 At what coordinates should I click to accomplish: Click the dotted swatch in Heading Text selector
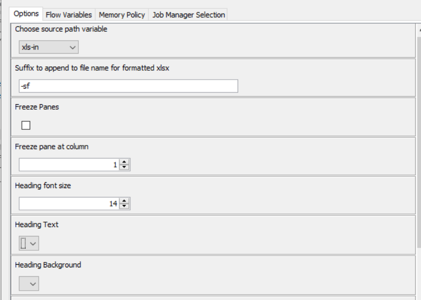click(23, 243)
